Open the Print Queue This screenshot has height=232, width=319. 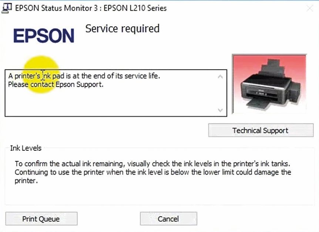(41, 219)
